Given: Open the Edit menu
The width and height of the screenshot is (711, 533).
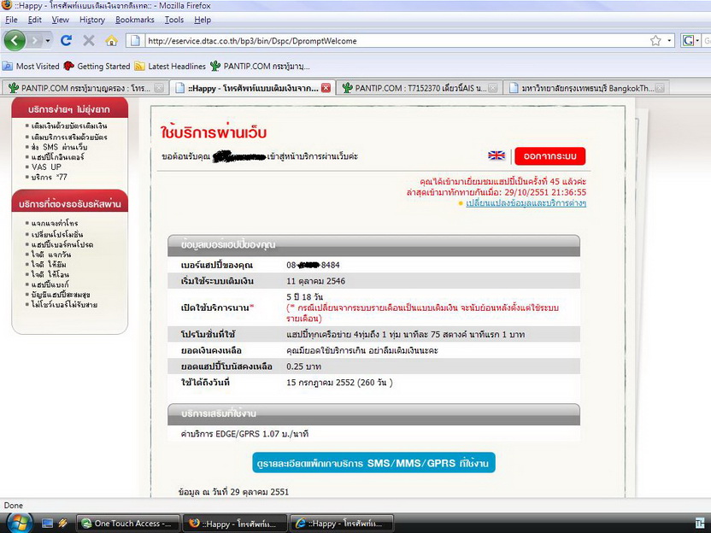Looking at the screenshot, I should pyautogui.click(x=34, y=20).
